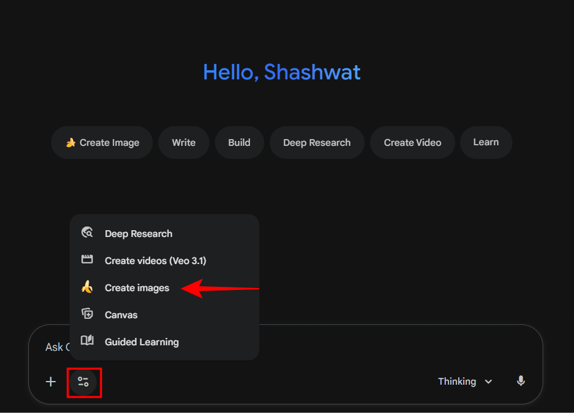Screen dimensions: 574x413
Task: Select Create images menu entry
Action: point(137,288)
